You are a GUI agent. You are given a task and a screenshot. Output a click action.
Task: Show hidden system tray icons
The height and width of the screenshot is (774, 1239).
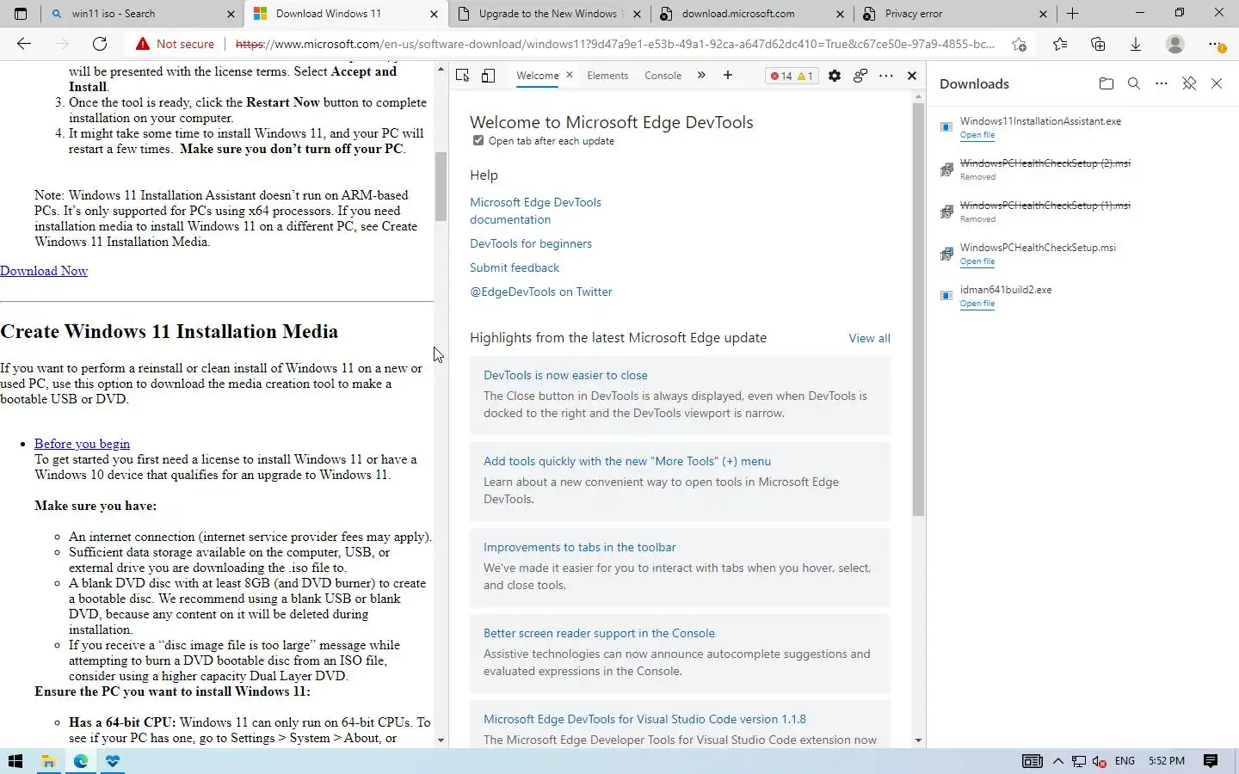[1058, 761]
